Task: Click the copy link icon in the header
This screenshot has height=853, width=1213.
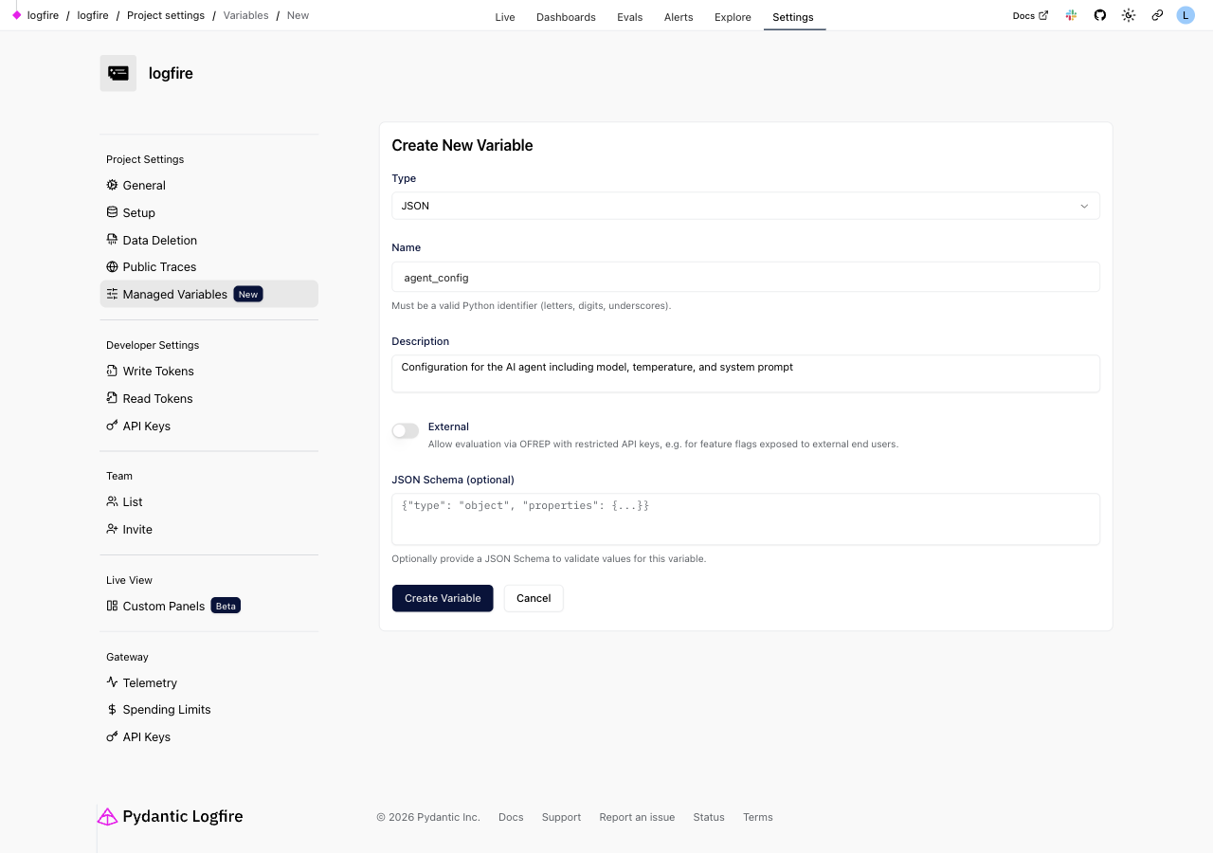Action: pyautogui.click(x=1156, y=15)
